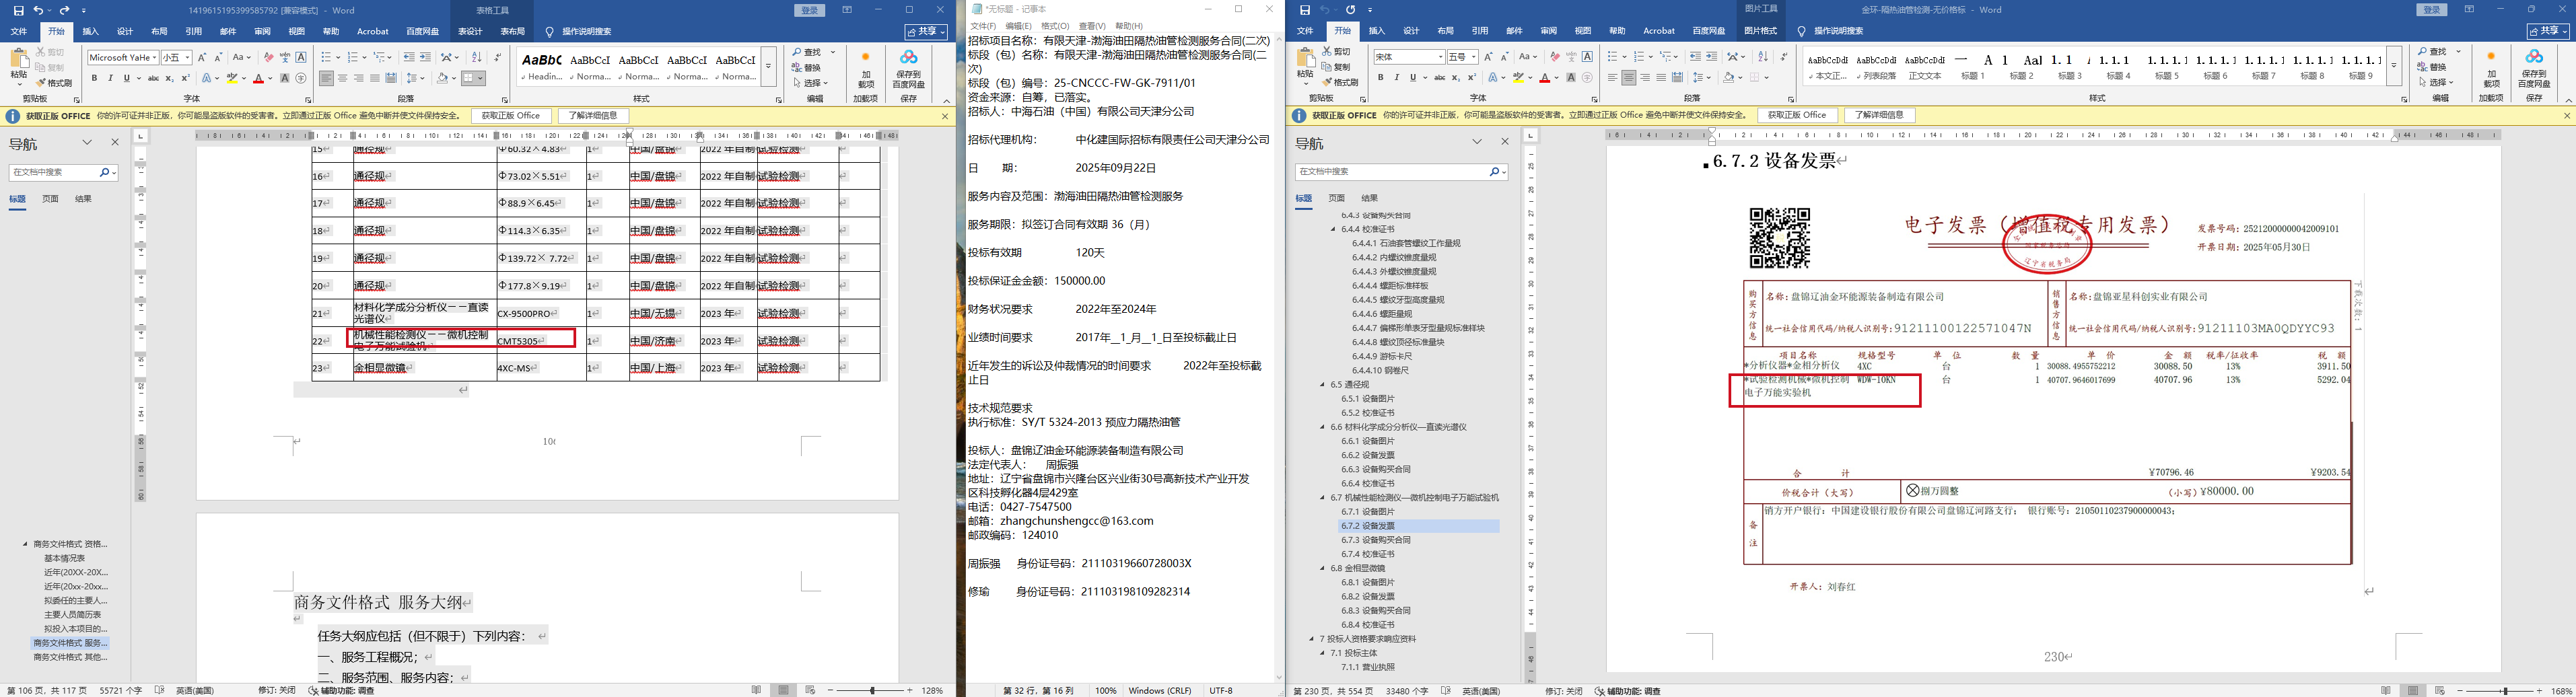The image size is (2576, 697).
Task: Toggle Italic in the compatibility-mode Word window
Action: coord(110,78)
